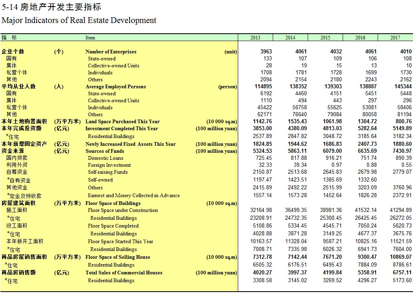Select the residential investment value 2537.89
413x306 pixels.
click(262, 136)
